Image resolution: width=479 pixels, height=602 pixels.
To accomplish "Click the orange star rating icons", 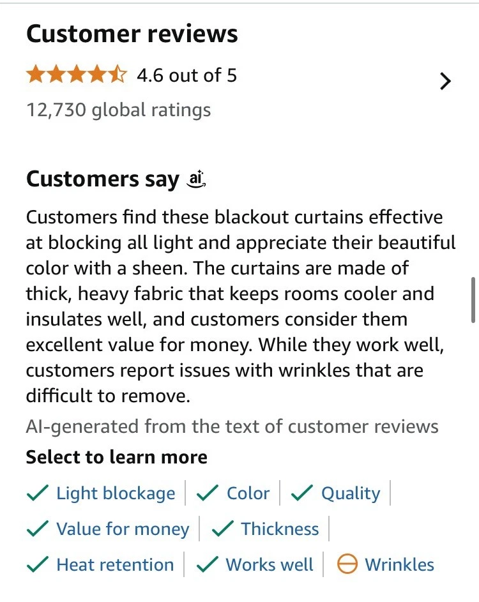I will [77, 75].
